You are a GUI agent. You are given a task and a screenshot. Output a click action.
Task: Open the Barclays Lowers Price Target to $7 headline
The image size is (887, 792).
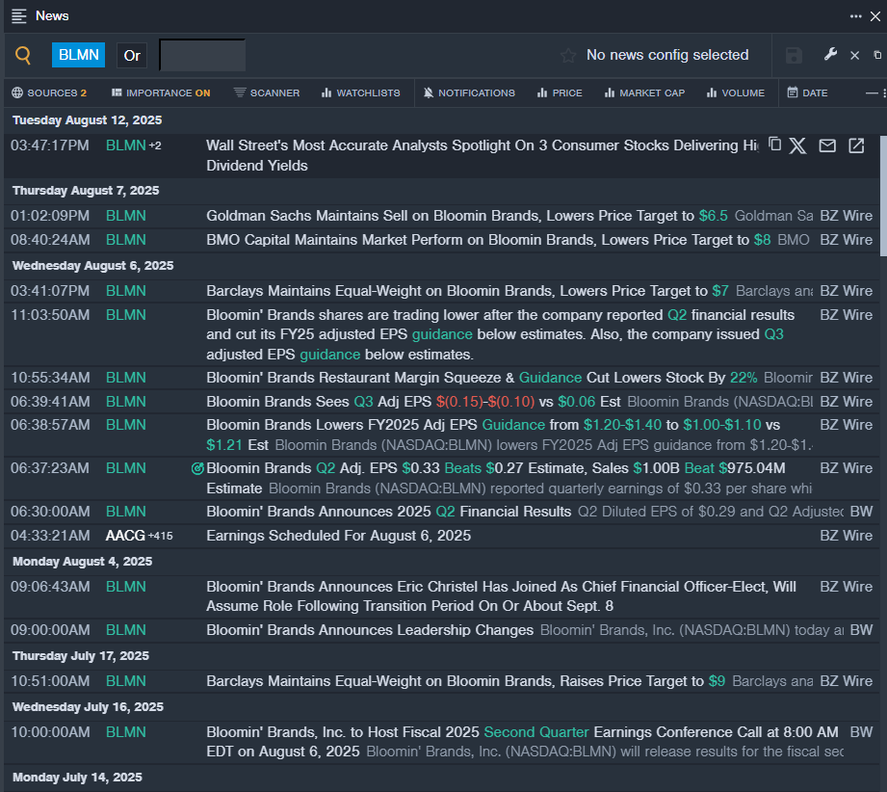click(x=467, y=291)
